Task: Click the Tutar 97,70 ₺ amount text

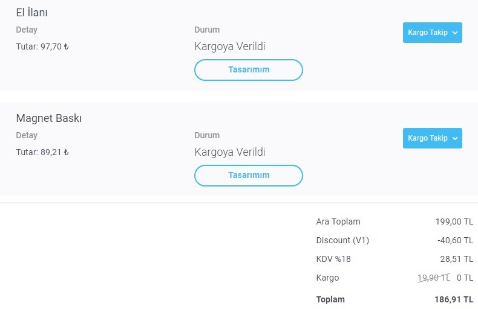Action: (42, 46)
